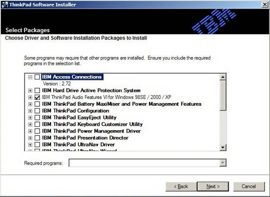This screenshot has width=270, height=197.
Task: Select IBM ThinkPad Presentation Director entry
Action: 85,138
